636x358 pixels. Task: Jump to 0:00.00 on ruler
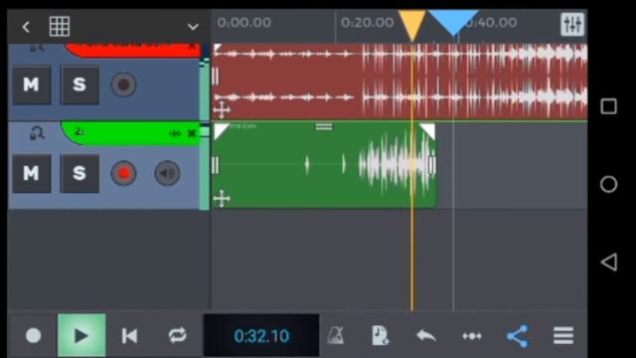click(x=243, y=22)
